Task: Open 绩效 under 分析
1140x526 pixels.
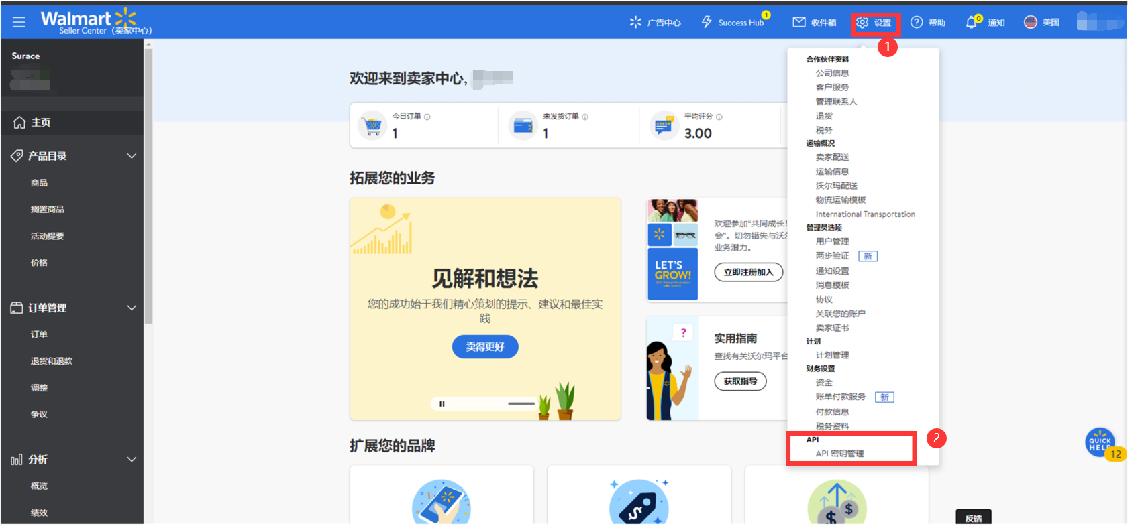Action: [x=39, y=513]
